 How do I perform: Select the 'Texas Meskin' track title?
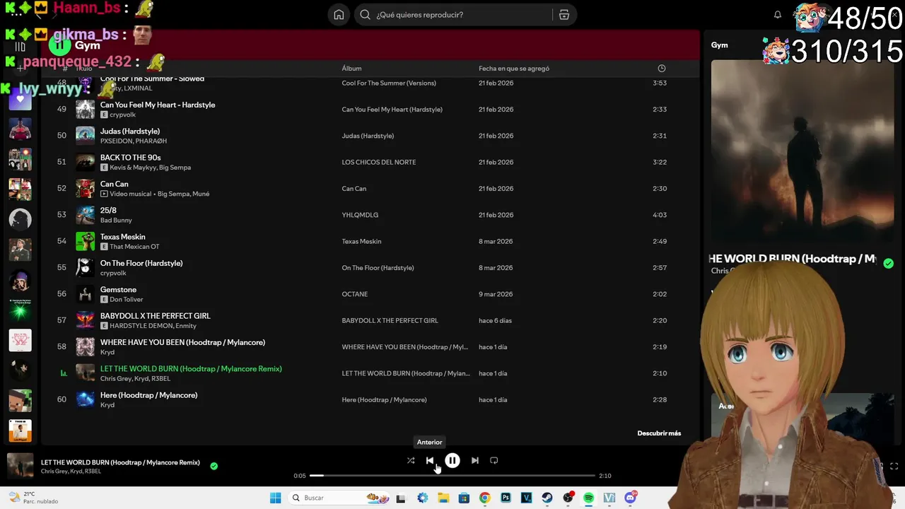pyautogui.click(x=122, y=237)
